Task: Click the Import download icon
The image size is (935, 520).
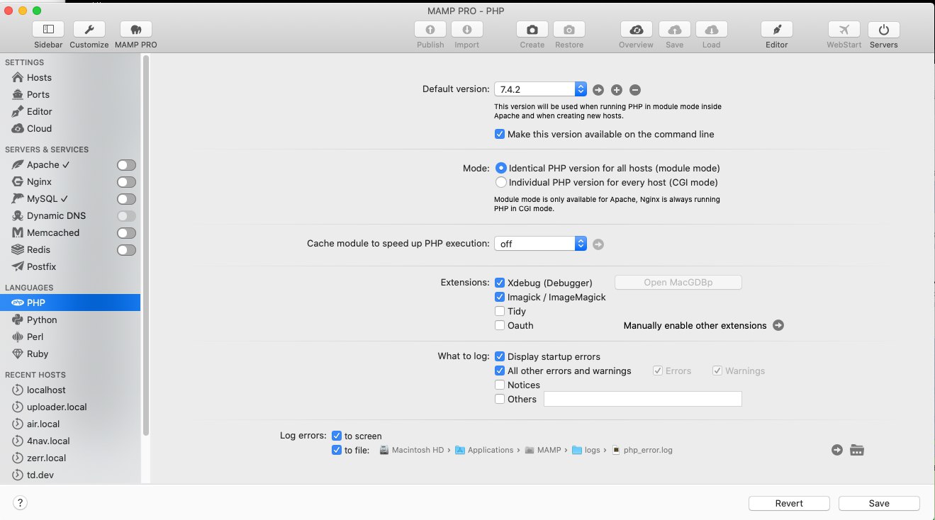Action: [467, 30]
